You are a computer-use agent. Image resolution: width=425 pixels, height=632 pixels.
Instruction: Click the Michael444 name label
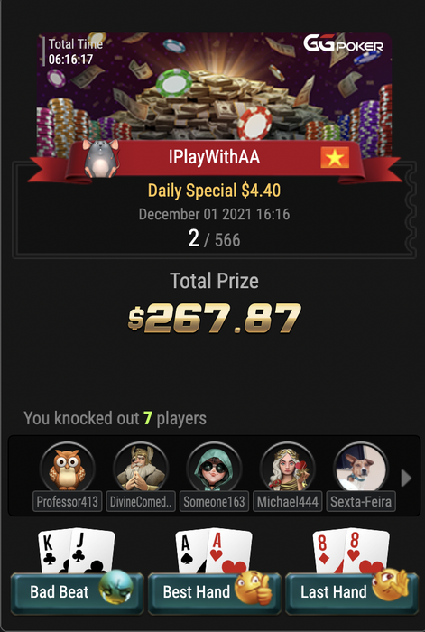pyautogui.click(x=288, y=502)
